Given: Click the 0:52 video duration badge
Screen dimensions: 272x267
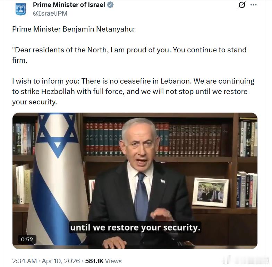Looking at the screenshot, I should [x=27, y=239].
